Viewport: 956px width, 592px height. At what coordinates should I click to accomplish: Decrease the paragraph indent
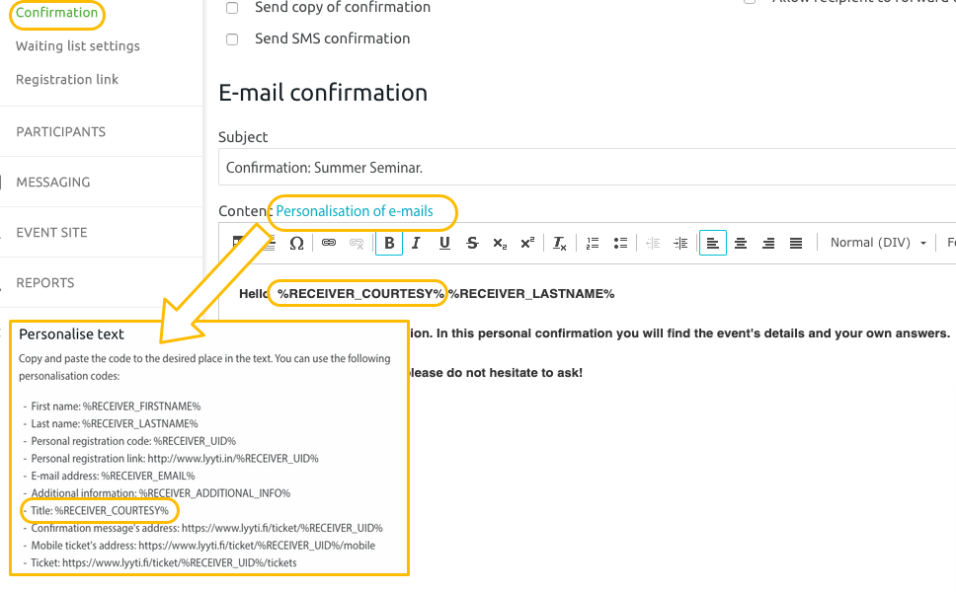[653, 244]
